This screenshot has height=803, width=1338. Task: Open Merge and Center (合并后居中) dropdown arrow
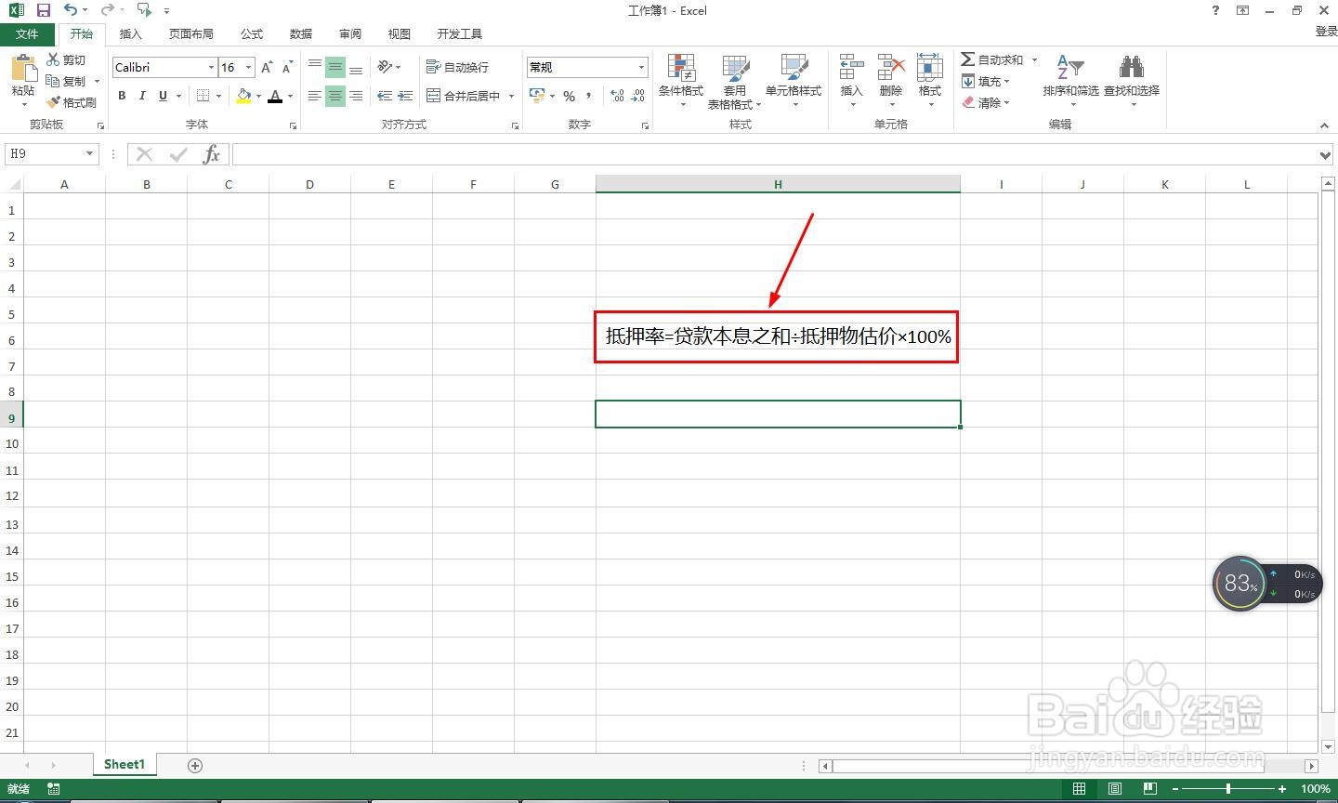(511, 96)
